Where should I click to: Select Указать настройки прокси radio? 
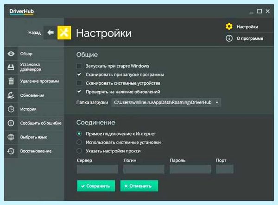[x=79, y=151]
